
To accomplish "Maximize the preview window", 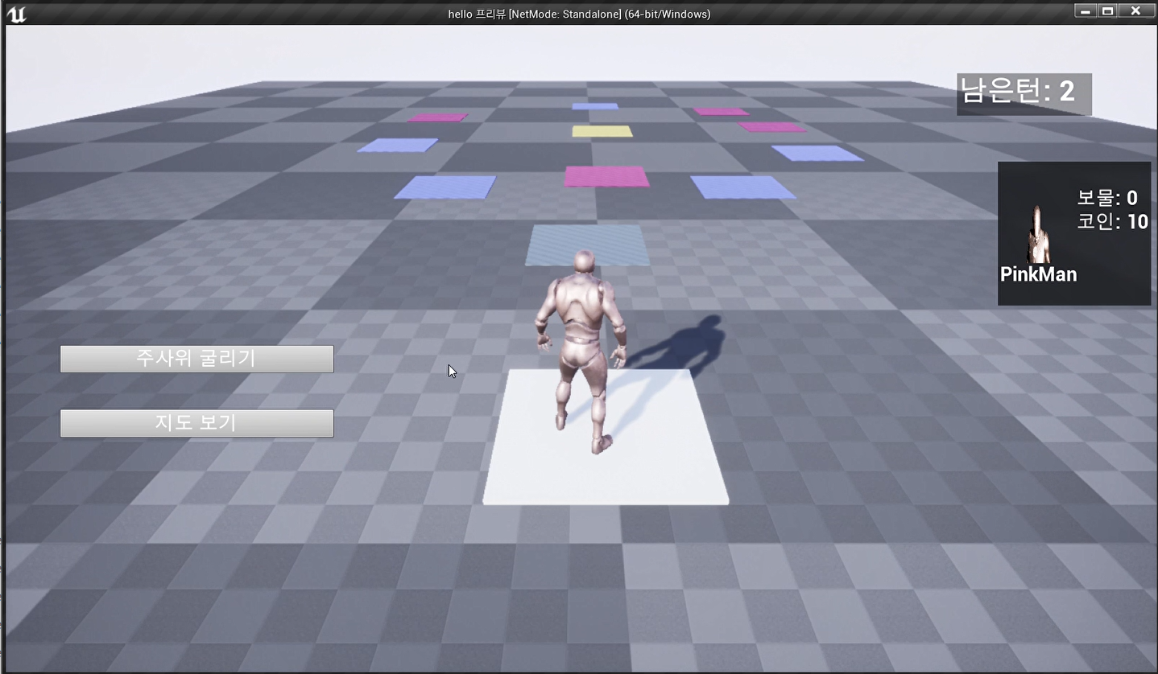I will click(1108, 11).
